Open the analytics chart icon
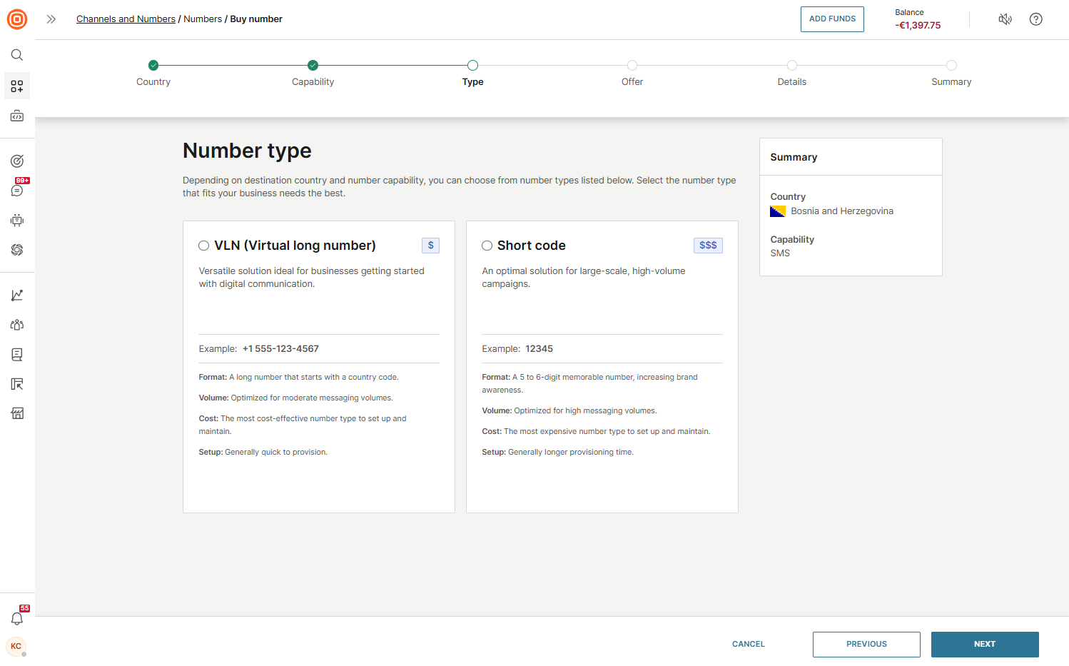 click(17, 296)
